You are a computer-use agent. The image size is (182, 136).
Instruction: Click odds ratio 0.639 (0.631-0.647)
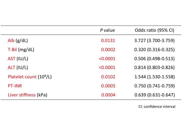(154, 95)
